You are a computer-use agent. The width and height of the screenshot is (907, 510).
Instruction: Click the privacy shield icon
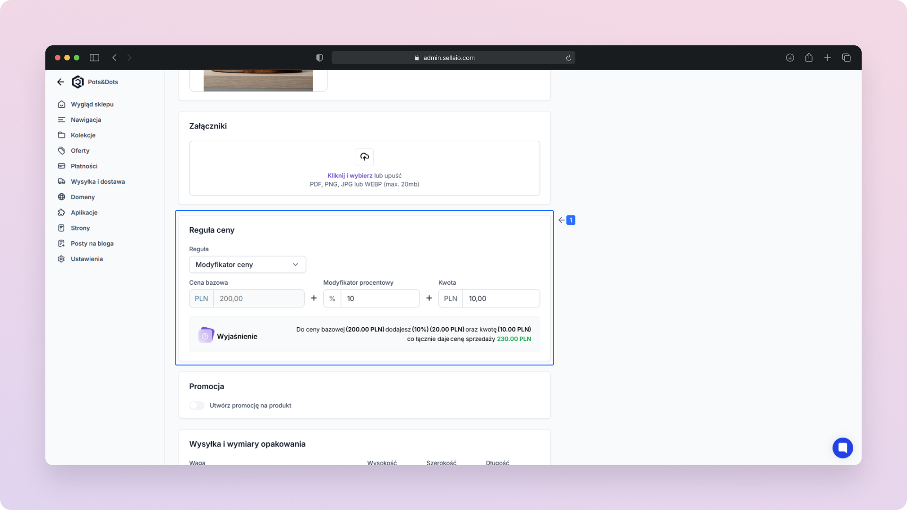tap(319, 58)
